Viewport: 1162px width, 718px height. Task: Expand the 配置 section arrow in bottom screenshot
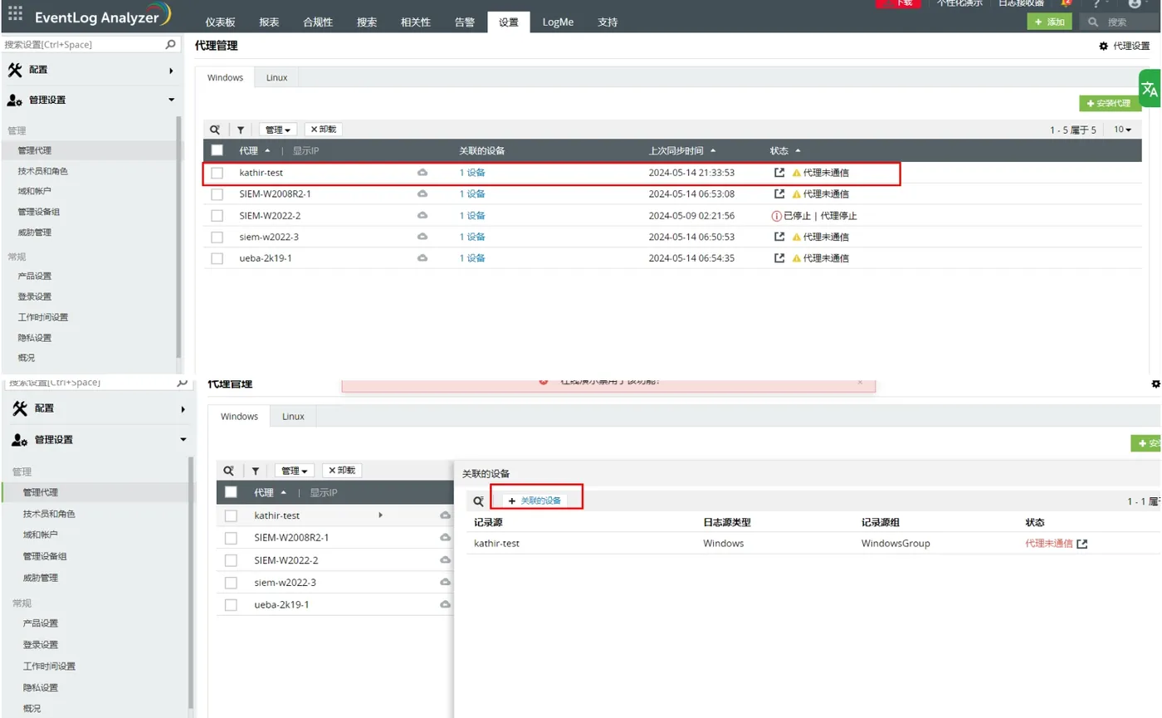(x=183, y=409)
